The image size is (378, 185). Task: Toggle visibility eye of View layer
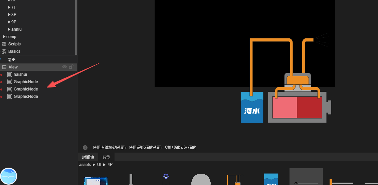pos(64,67)
